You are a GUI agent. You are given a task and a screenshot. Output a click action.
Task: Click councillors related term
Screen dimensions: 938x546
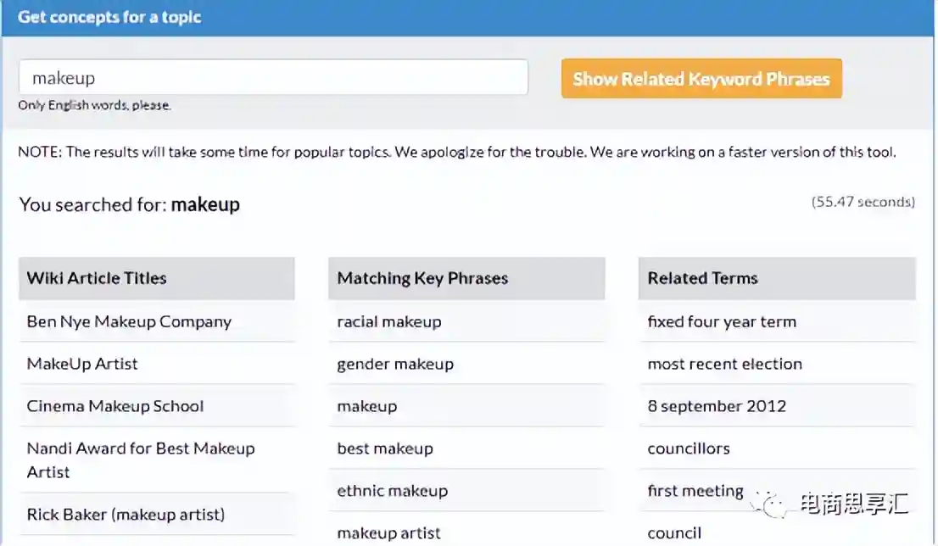[x=689, y=448]
